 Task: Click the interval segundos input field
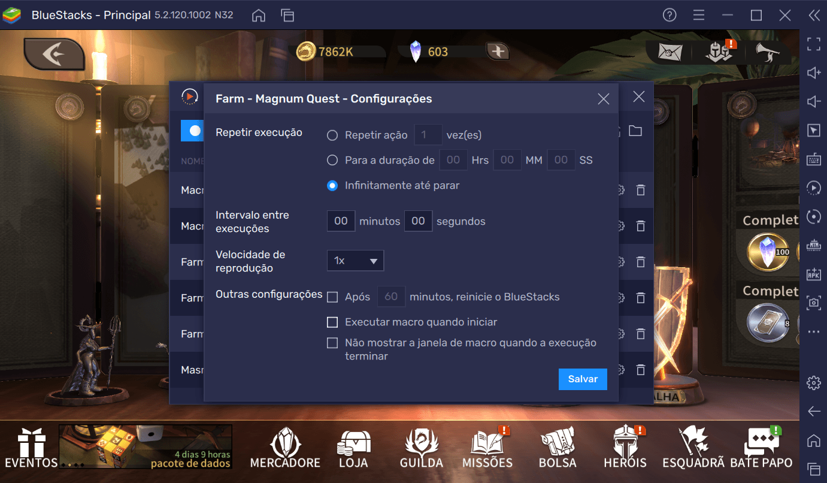[x=419, y=221]
